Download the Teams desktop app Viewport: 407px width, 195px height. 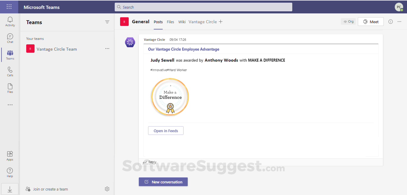pos(10,189)
